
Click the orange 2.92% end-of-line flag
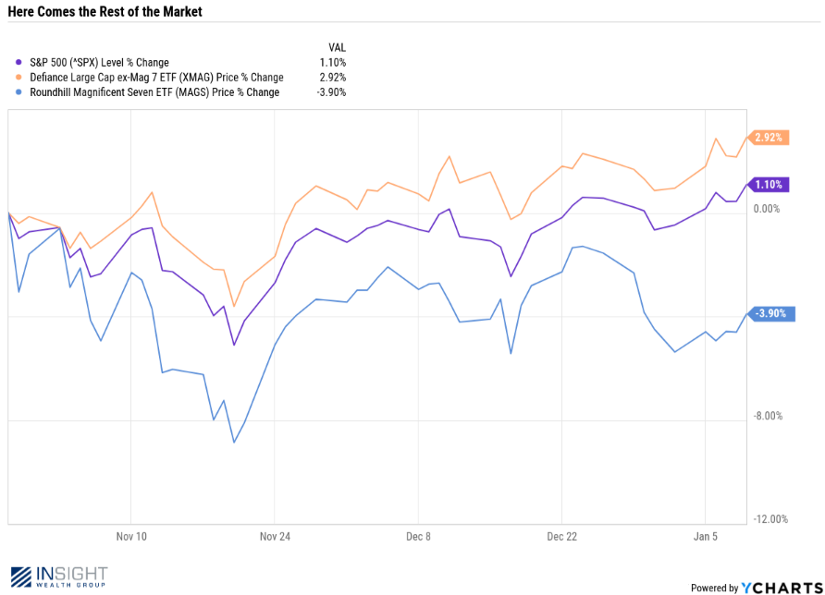coord(770,138)
